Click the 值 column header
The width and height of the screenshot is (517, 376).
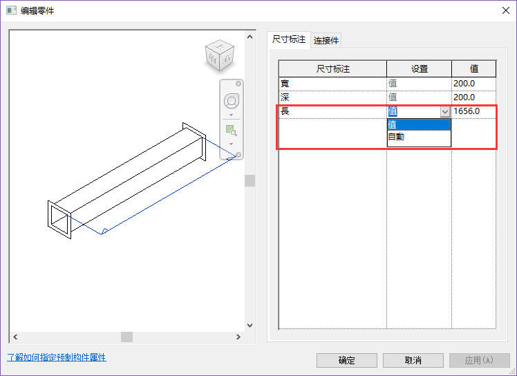[x=474, y=69]
